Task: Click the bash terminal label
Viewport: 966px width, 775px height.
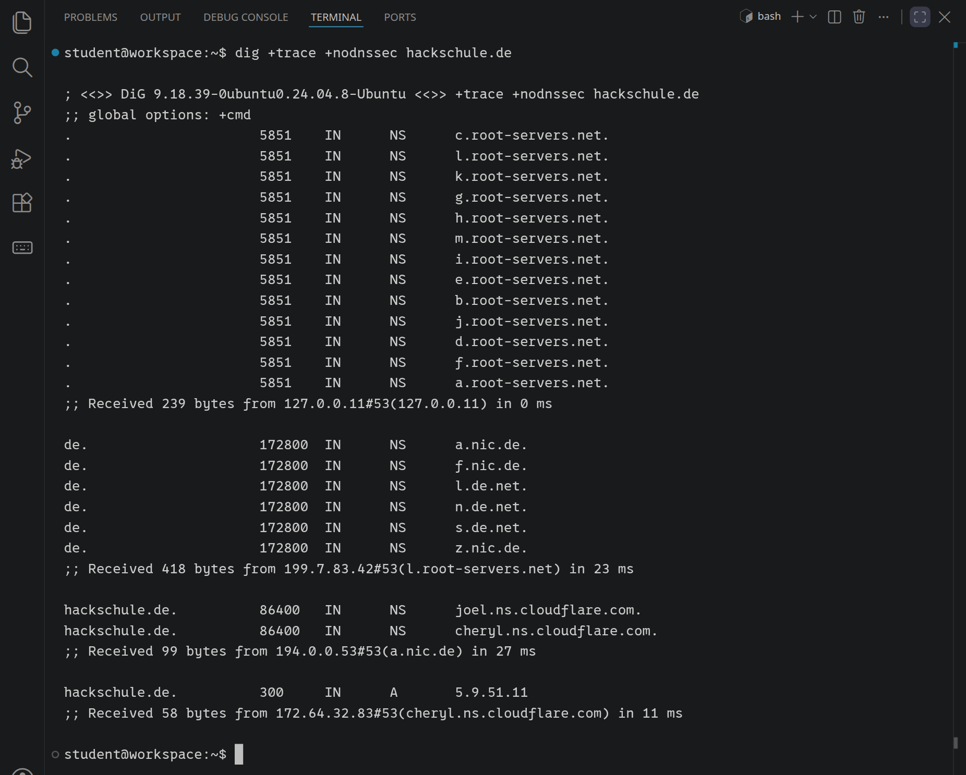Action: point(769,17)
